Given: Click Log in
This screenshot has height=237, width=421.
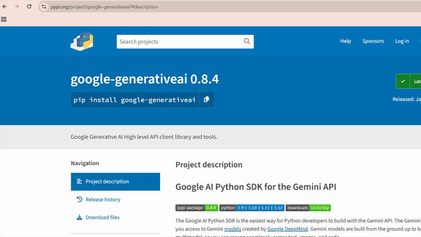Looking at the screenshot, I should point(402,41).
